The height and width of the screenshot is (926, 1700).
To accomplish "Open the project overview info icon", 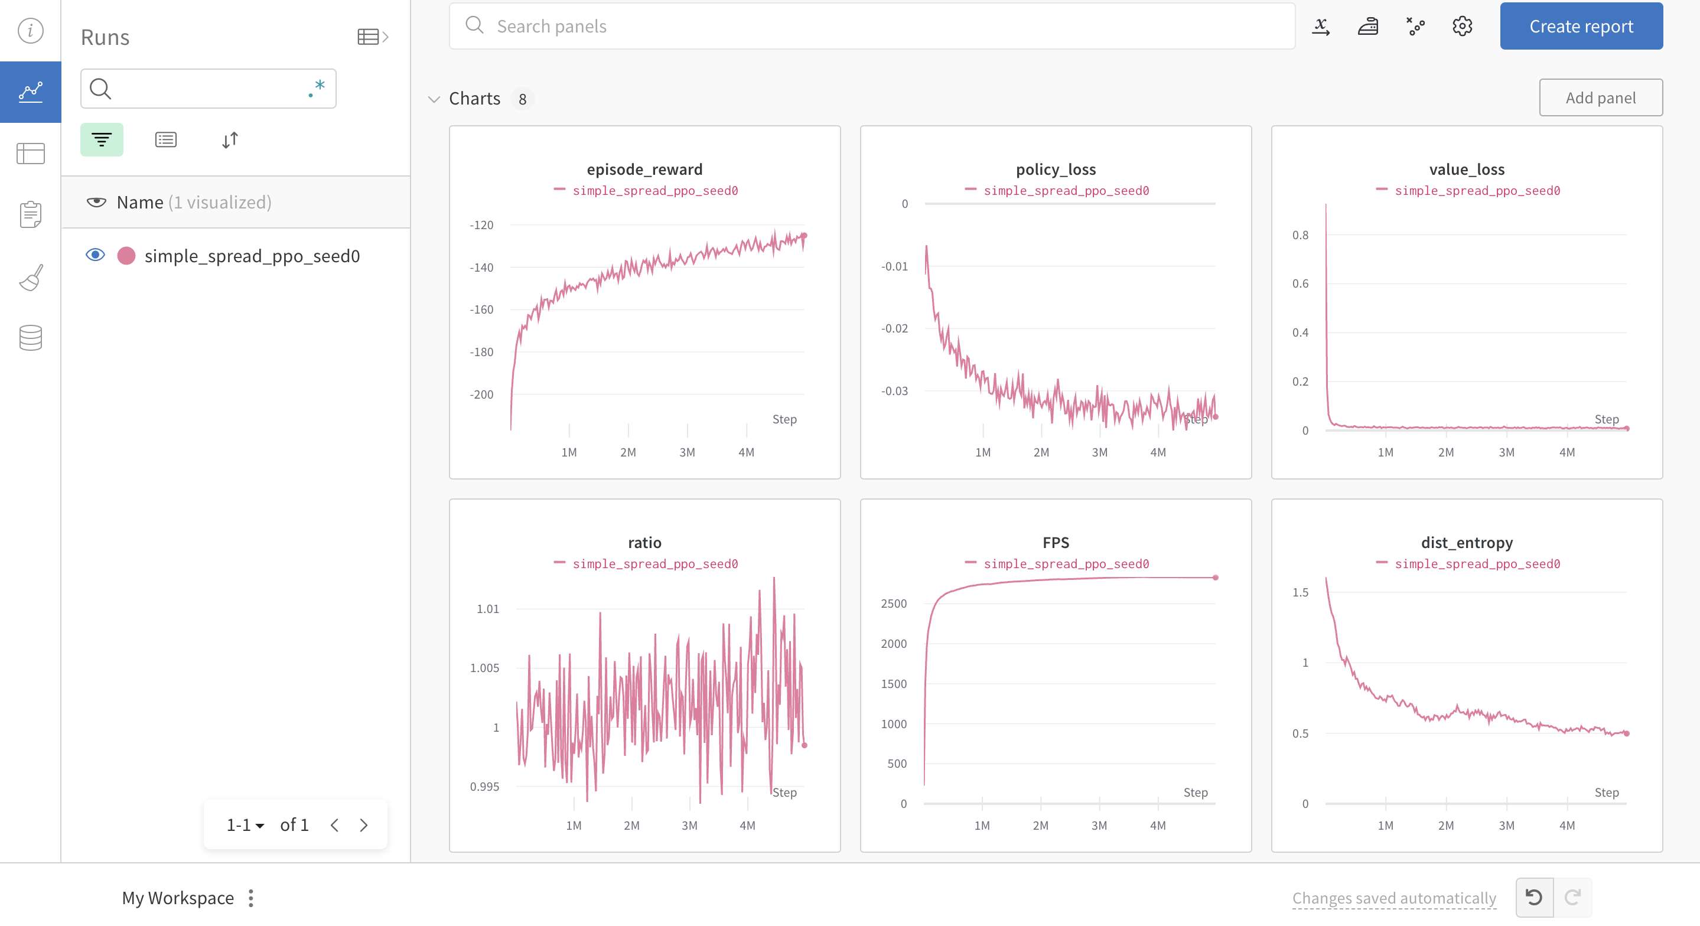I will tap(30, 30).
